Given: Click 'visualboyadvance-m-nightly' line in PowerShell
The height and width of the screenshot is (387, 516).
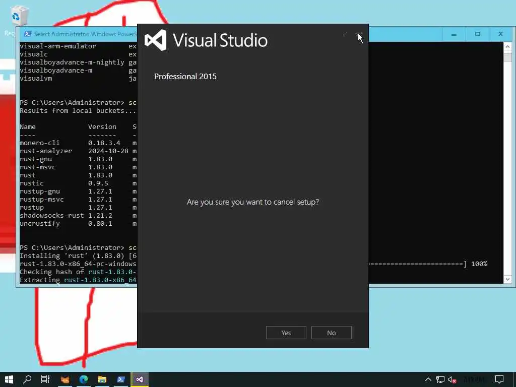Looking at the screenshot, I should [x=78, y=62].
